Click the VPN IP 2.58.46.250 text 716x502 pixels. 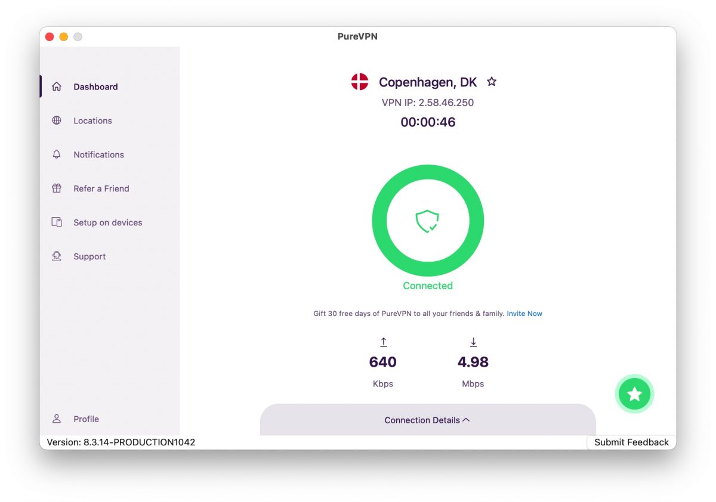pyautogui.click(x=428, y=103)
